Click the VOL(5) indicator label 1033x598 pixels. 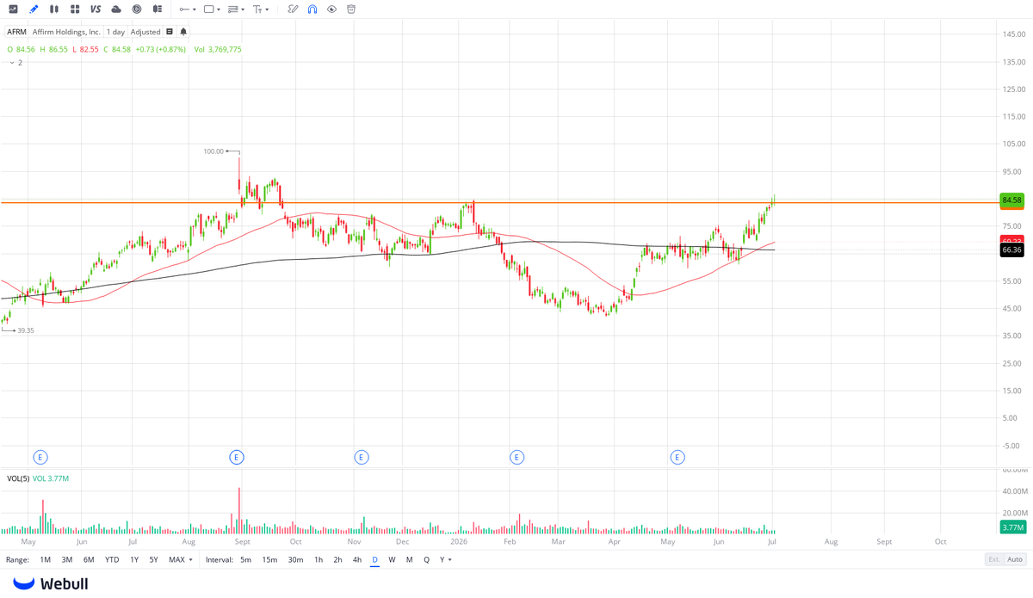tap(18, 478)
